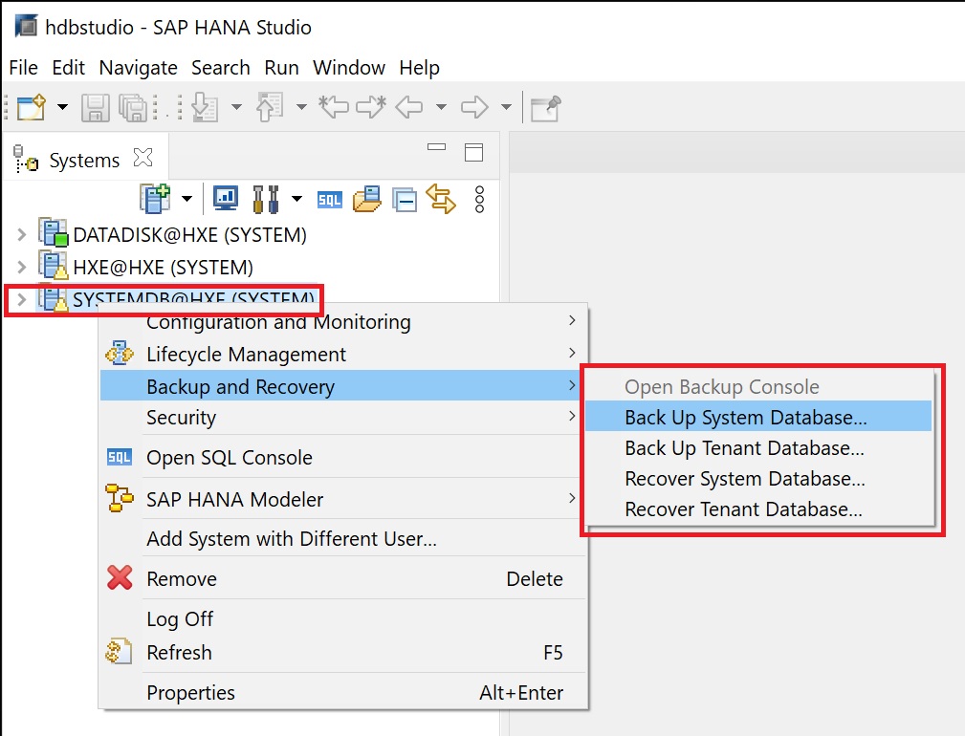Expand the SYSTEMDB@HXE (SYSTEM) node
This screenshot has height=736, width=965.
pos(22,299)
